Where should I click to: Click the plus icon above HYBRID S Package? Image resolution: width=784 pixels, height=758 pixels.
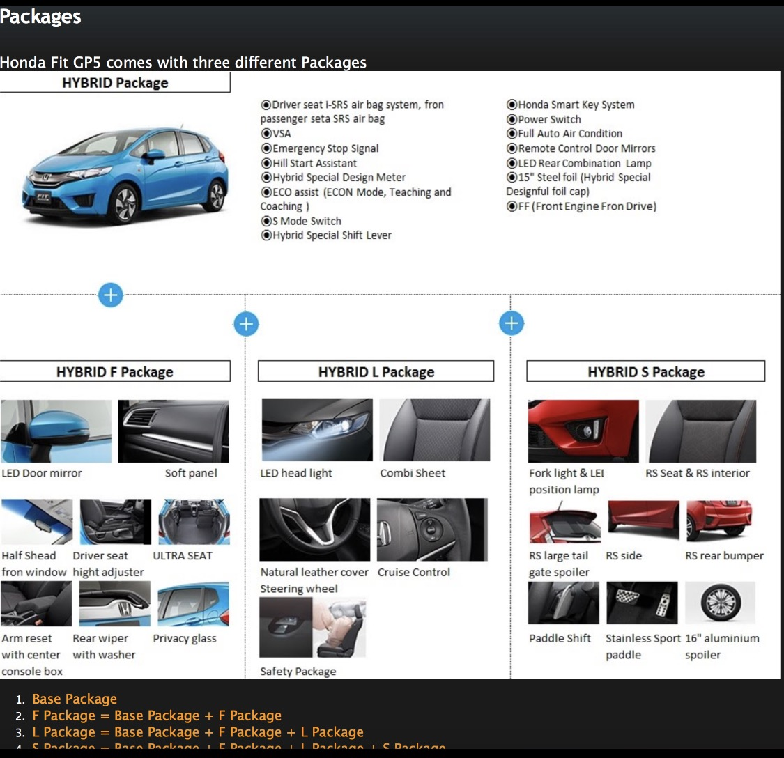(x=511, y=323)
